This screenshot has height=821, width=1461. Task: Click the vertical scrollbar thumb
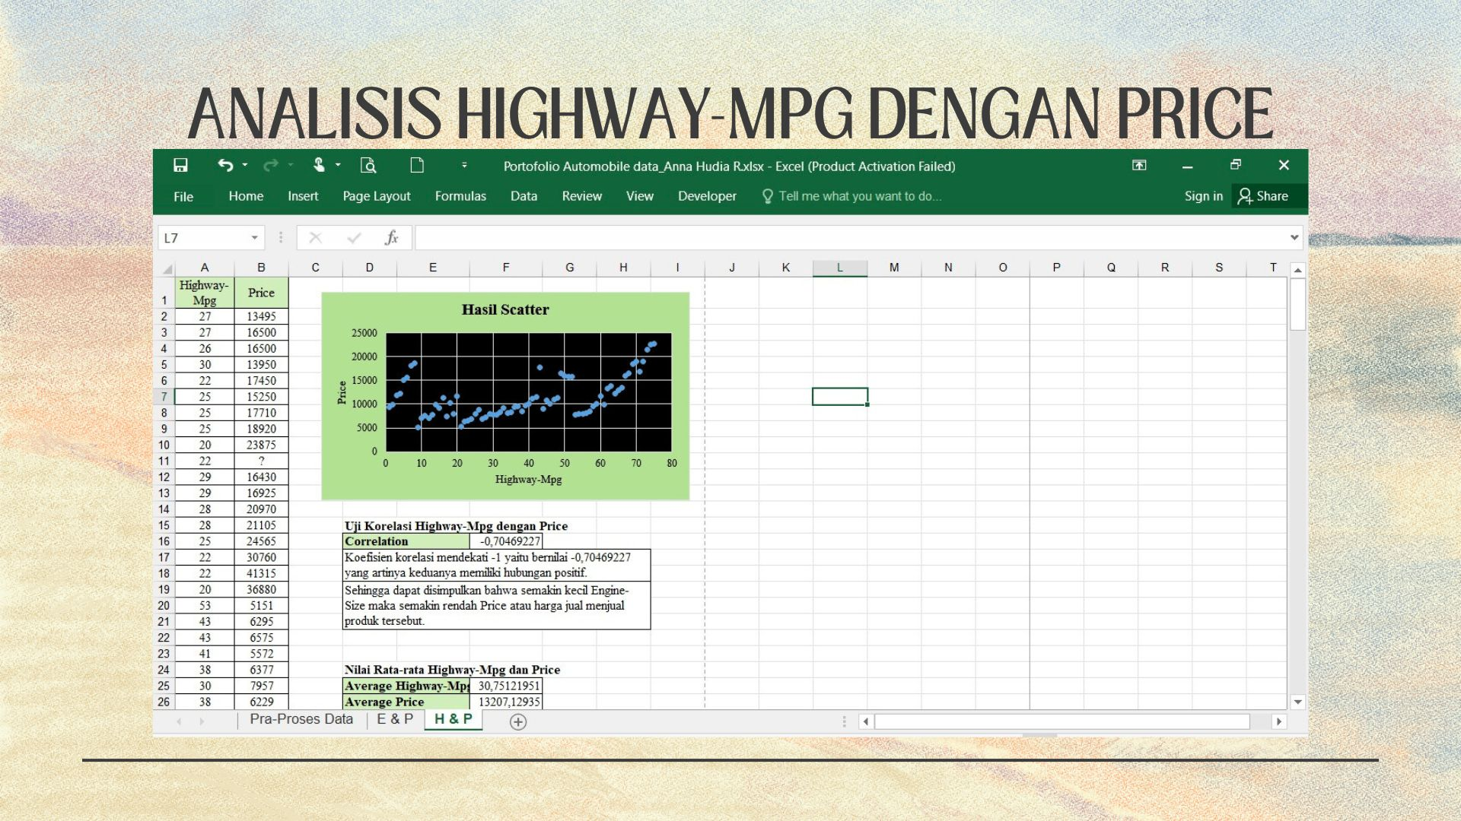pyautogui.click(x=1298, y=304)
